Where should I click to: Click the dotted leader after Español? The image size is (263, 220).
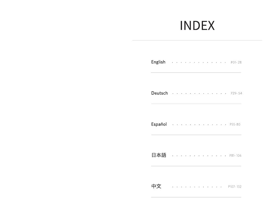pyautogui.click(x=199, y=125)
